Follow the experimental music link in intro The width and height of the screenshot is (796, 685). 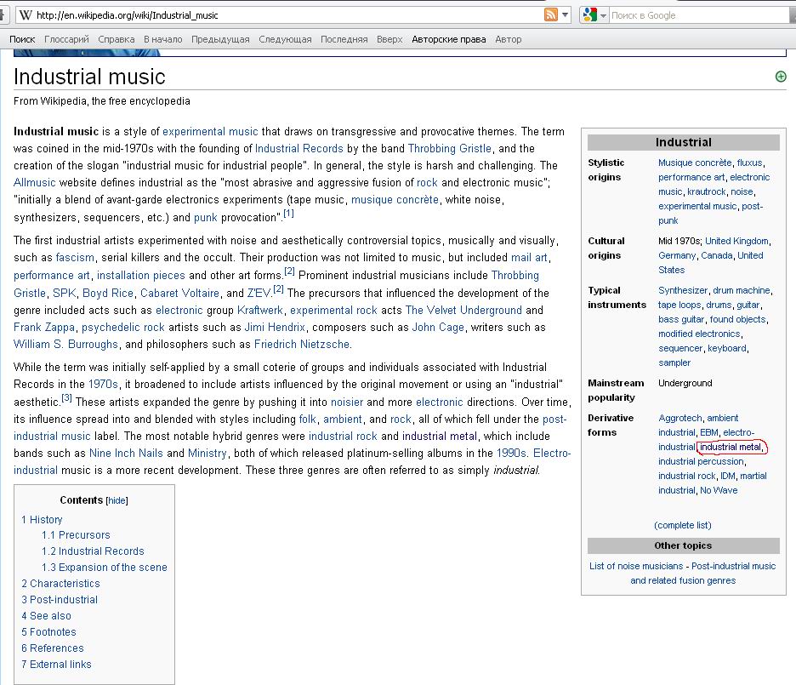pyautogui.click(x=210, y=132)
